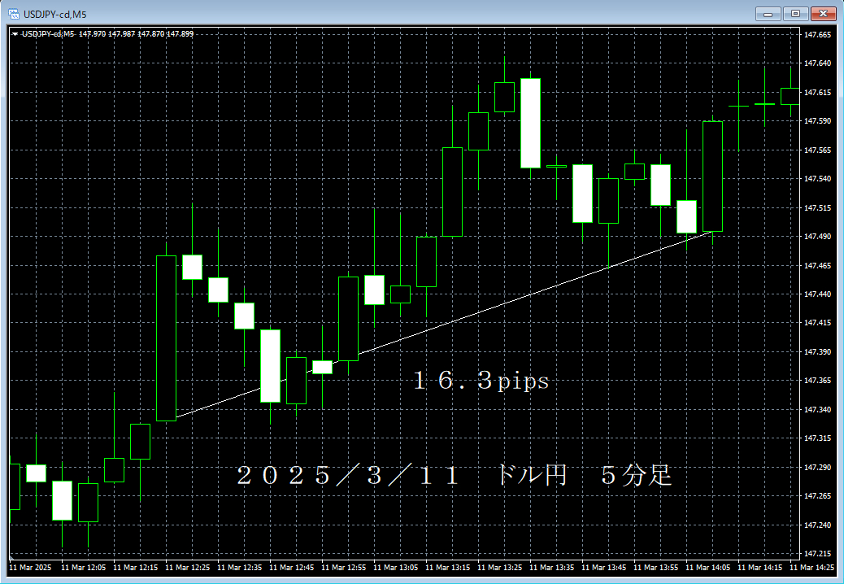Click the 11 Mar 14:25 label at bottom right
This screenshot has width=844, height=584.
click(812, 567)
